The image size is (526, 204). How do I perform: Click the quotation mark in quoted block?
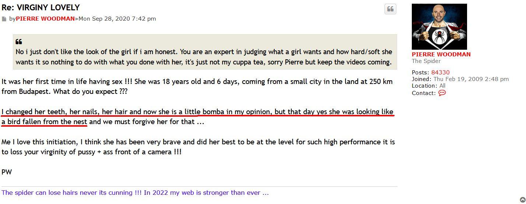(x=19, y=42)
